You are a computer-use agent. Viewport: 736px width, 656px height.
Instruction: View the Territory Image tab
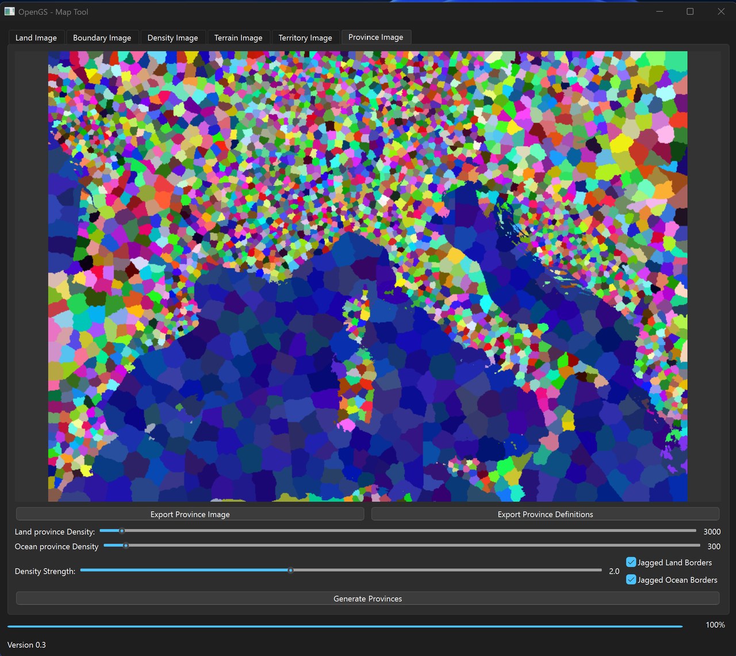click(x=305, y=37)
